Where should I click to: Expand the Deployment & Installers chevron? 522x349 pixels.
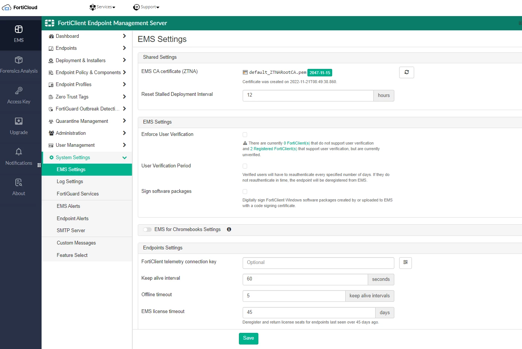coord(124,60)
